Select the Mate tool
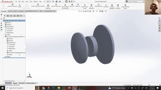 20,6
